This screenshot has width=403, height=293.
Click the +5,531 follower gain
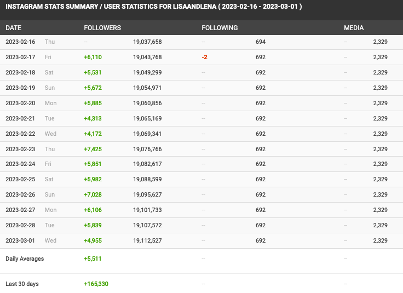pos(93,72)
